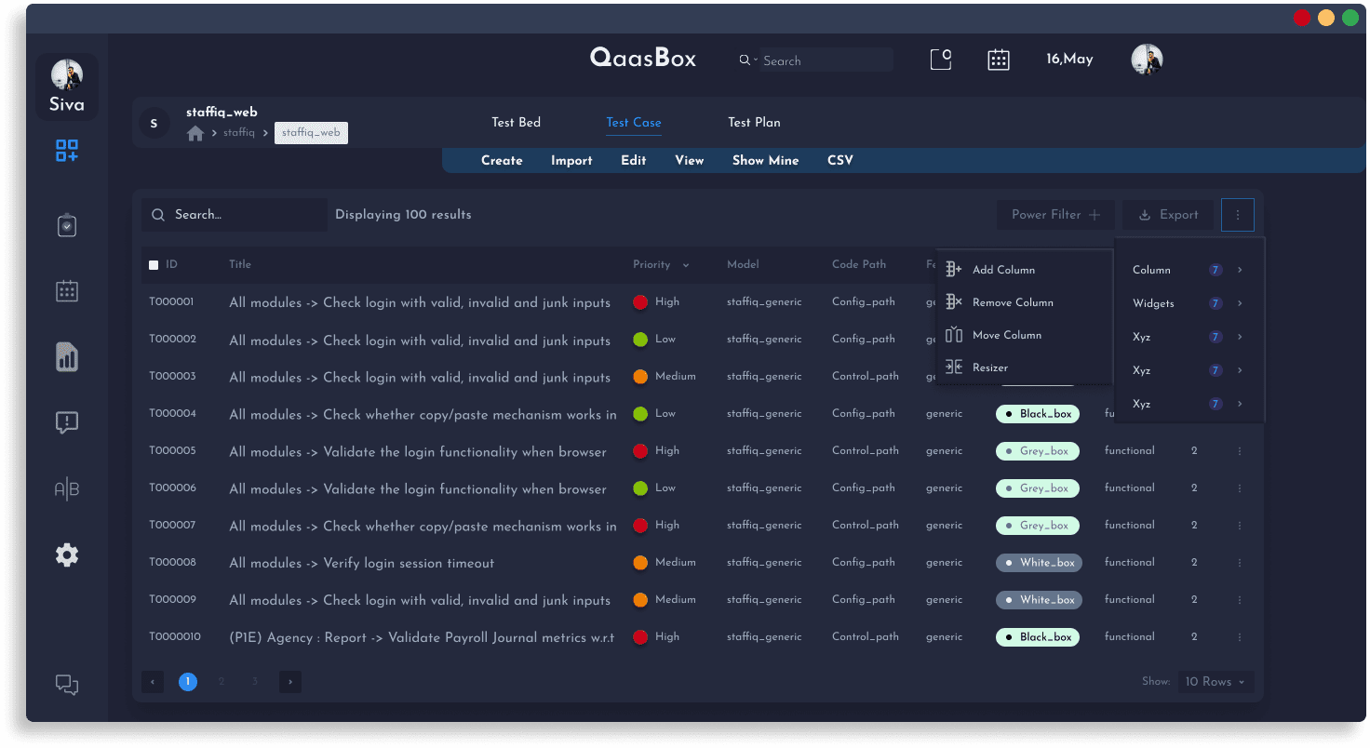Screen dimensions: 1370x748
Task: Open the chat bubbles icon at sidebar bottom
Action: [67, 685]
